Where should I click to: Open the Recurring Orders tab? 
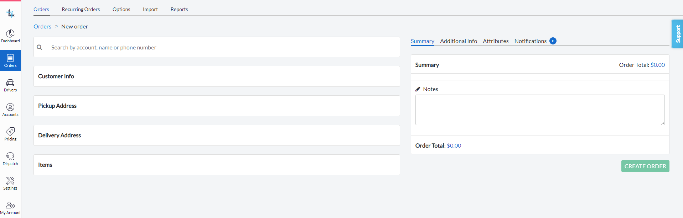tap(81, 9)
